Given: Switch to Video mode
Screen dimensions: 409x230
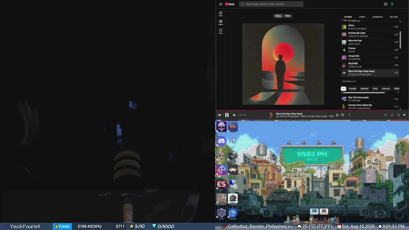Looking at the screenshot, I should tap(288, 16).
